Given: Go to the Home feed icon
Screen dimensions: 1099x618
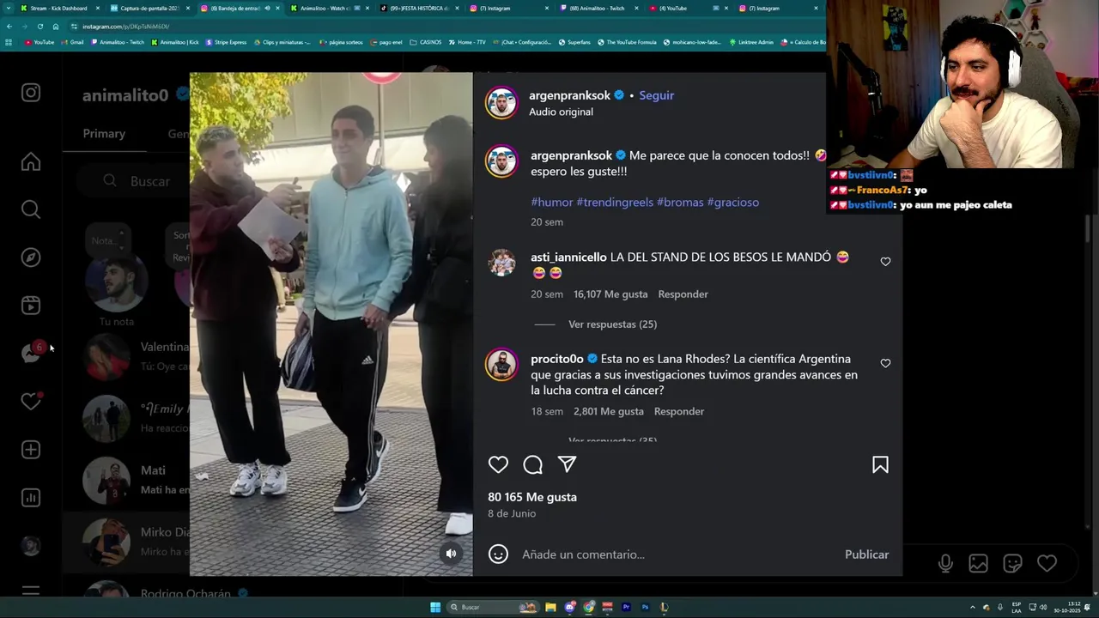Looking at the screenshot, I should point(31,162).
